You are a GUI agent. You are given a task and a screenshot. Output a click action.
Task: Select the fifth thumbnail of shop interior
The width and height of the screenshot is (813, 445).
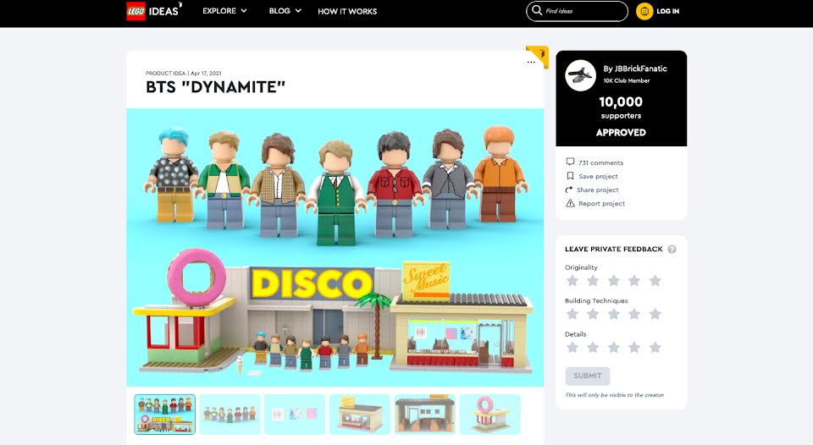pyautogui.click(x=424, y=415)
